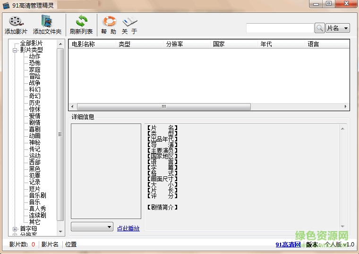Viewport: 359px width, 254px height.
Task: Open About (关于) via the notebook icon
Action: [130, 21]
